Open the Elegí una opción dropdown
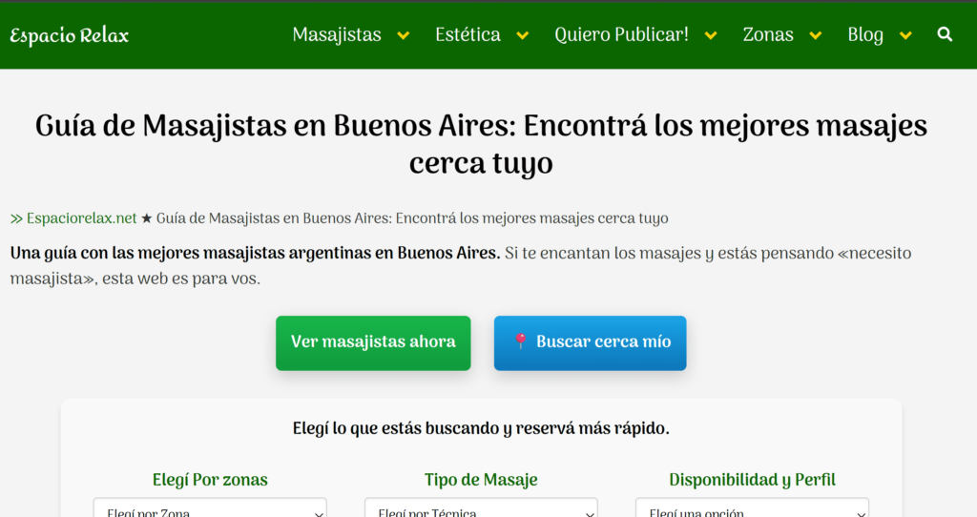977x517 pixels. click(x=752, y=508)
